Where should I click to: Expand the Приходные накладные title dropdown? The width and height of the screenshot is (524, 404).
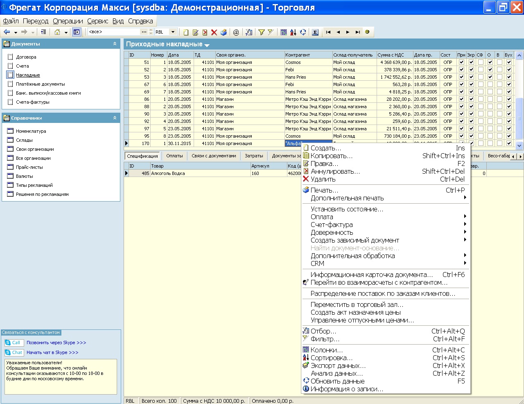(x=207, y=45)
